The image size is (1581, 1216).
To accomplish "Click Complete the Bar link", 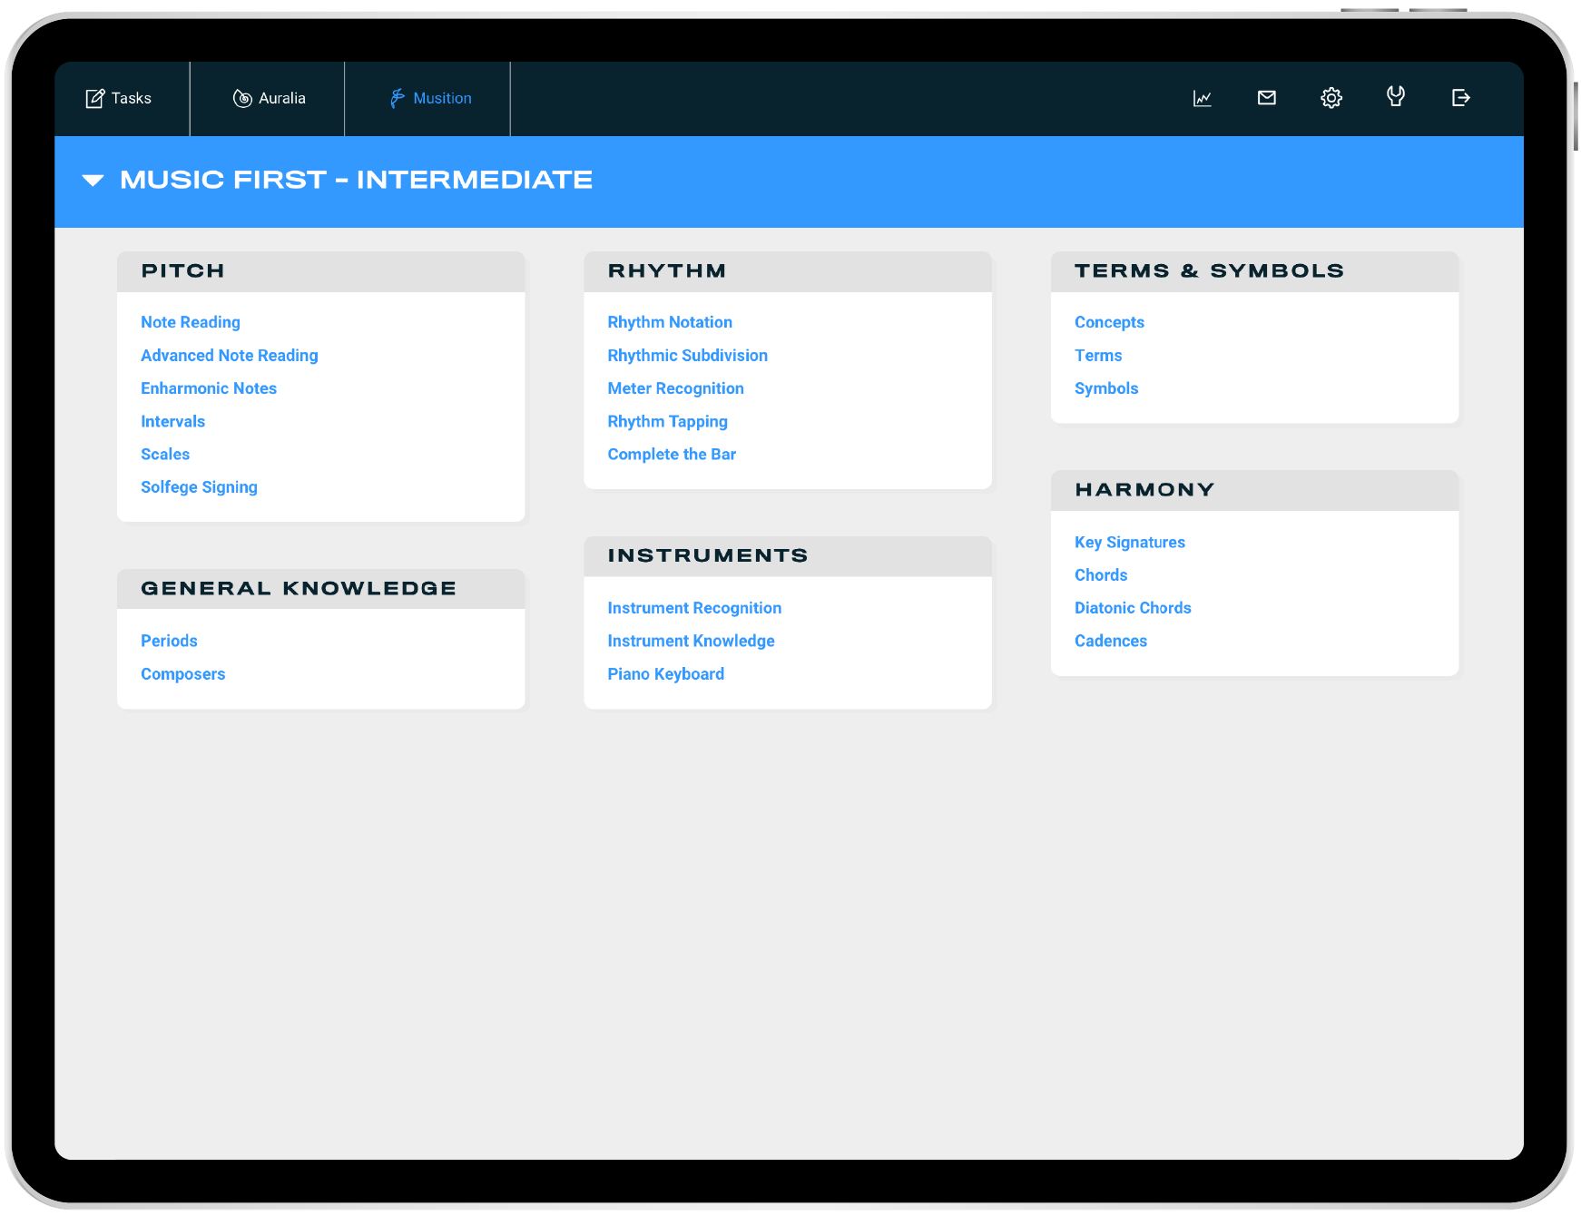I will click(672, 454).
